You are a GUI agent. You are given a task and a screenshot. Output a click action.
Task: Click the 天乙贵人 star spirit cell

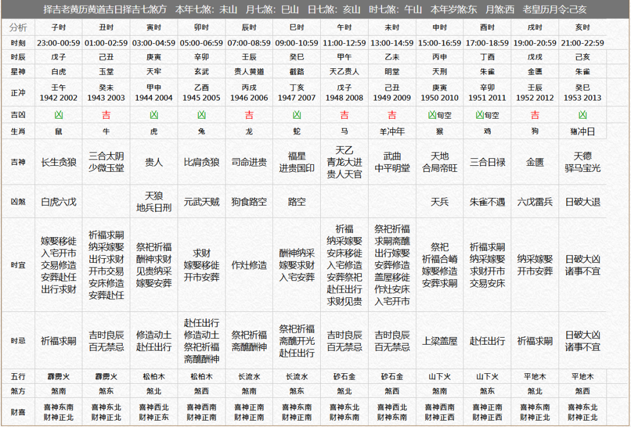pos(344,71)
